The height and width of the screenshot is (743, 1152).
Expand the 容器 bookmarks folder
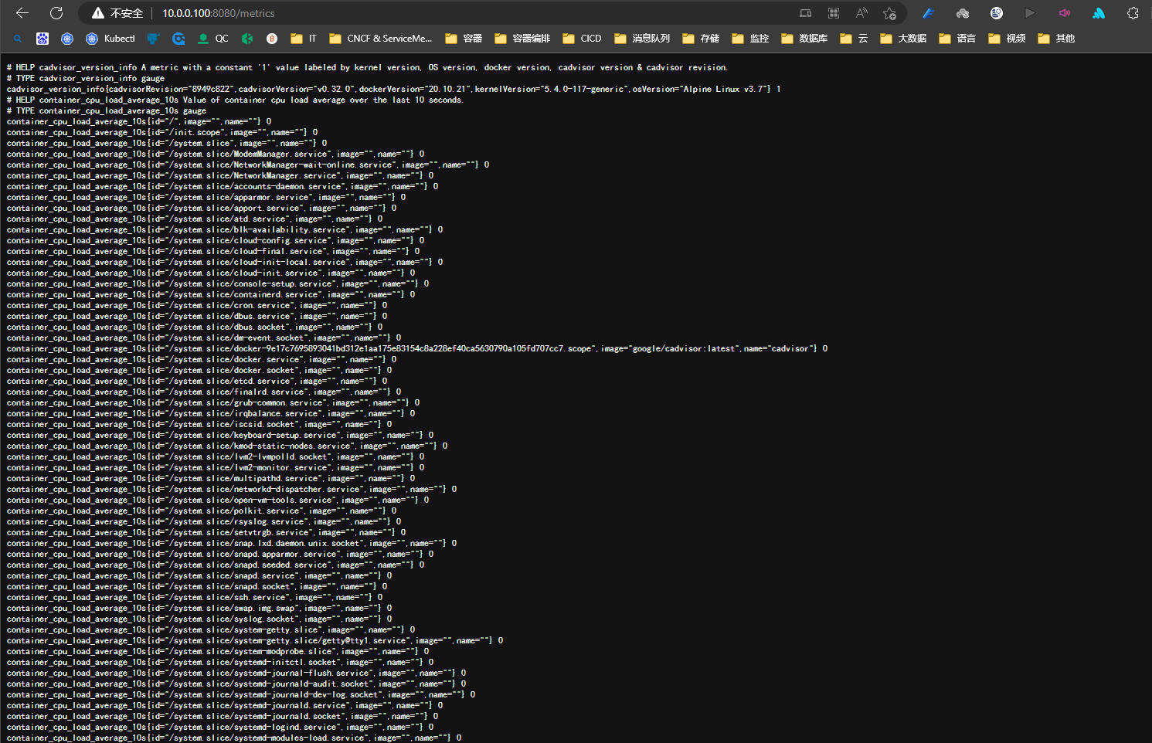pos(464,38)
